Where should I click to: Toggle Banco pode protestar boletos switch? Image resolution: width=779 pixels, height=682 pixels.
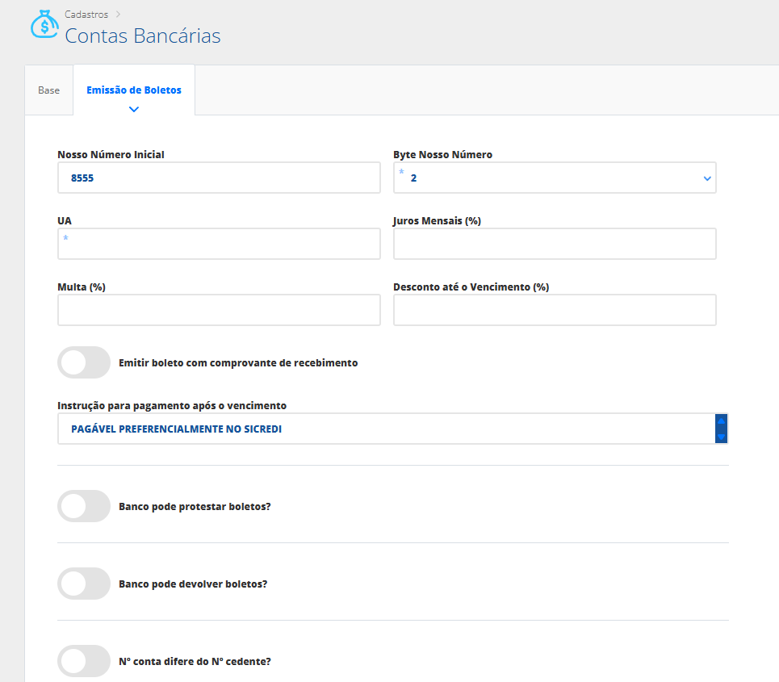[x=84, y=506]
